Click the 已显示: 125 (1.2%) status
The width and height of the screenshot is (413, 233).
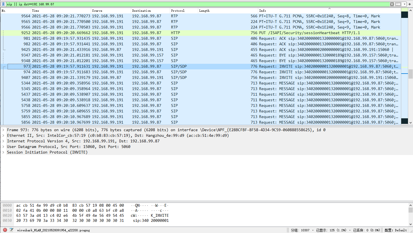pyautogui.click(x=331, y=230)
